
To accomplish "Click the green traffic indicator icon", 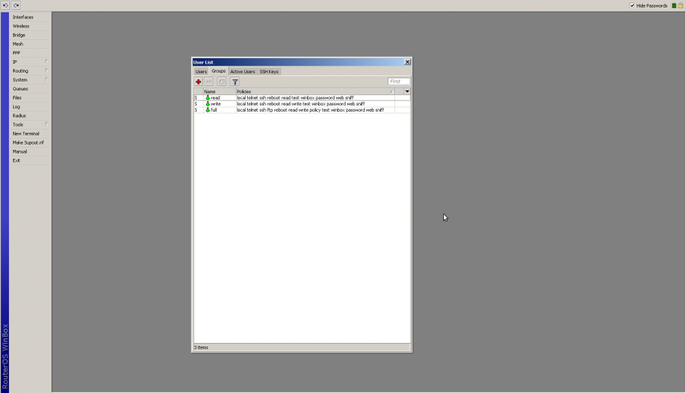I will [674, 5].
